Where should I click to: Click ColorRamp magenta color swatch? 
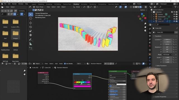(82, 86)
